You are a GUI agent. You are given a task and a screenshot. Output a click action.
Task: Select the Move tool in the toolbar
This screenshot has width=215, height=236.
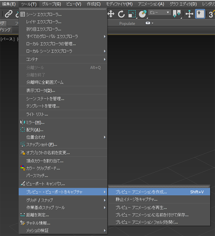click(x=112, y=14)
